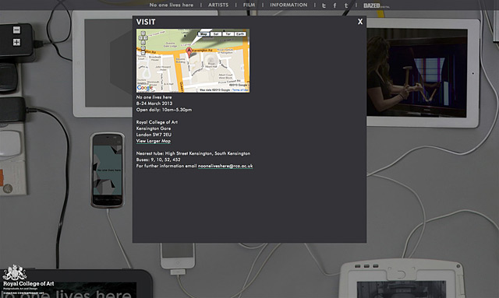Open the map Terms of Use link

click(240, 90)
